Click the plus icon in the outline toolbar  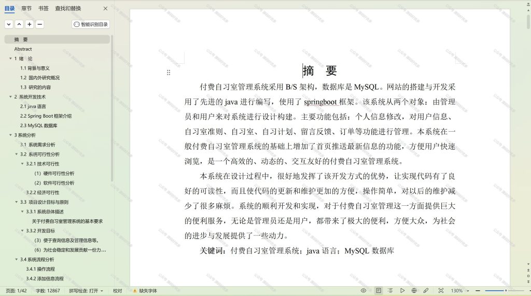tap(30, 24)
